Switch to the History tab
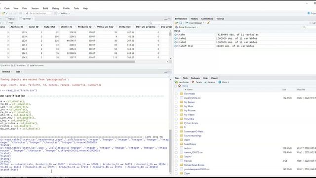 (x=194, y=19)
